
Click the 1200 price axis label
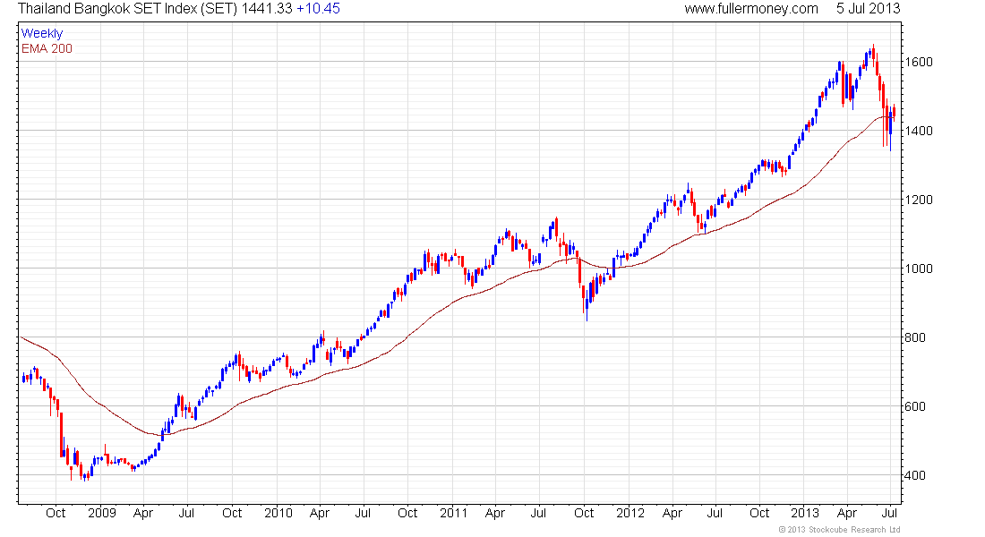pyautogui.click(x=919, y=200)
